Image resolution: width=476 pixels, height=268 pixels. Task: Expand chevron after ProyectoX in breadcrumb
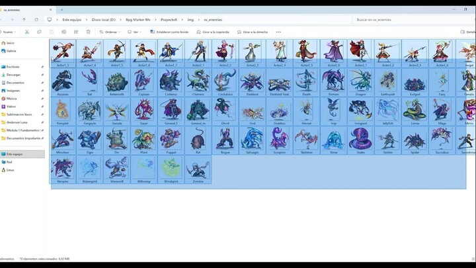[x=182, y=20]
